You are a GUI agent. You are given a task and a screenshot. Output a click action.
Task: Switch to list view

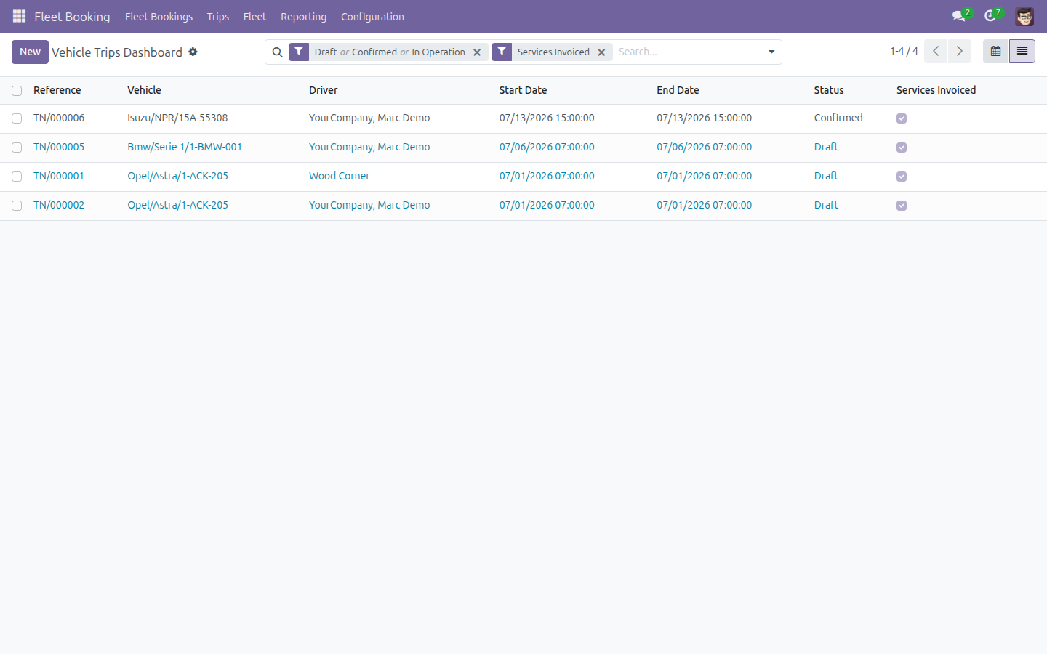click(x=1022, y=51)
